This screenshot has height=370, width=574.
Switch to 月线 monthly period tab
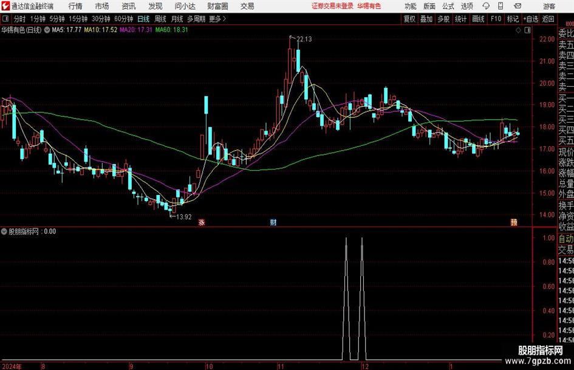tap(177, 19)
